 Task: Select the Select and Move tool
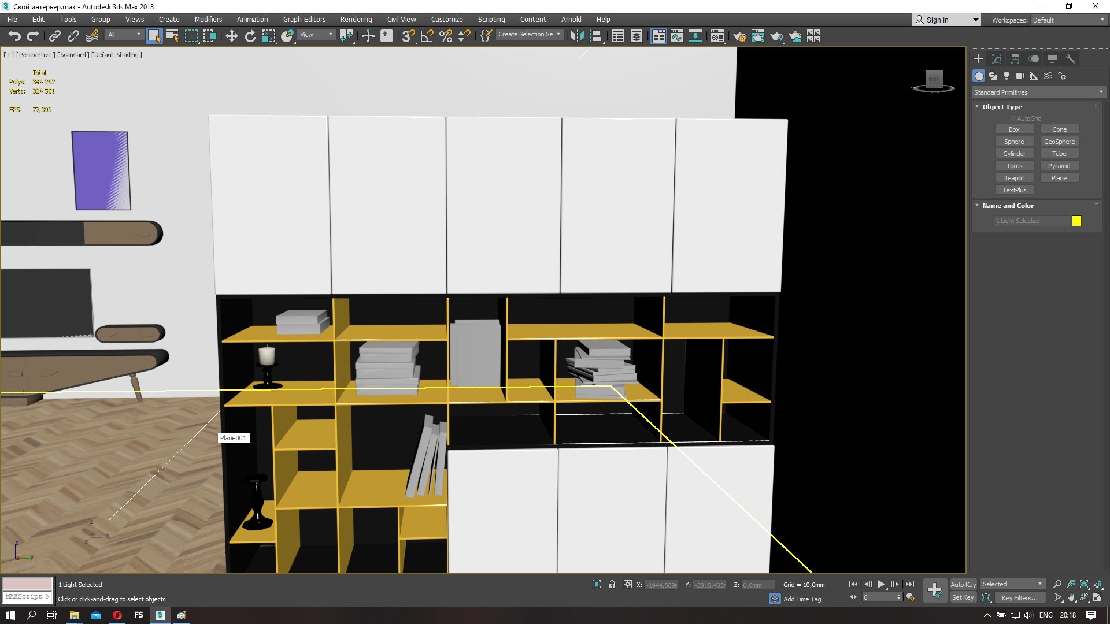pyautogui.click(x=231, y=36)
